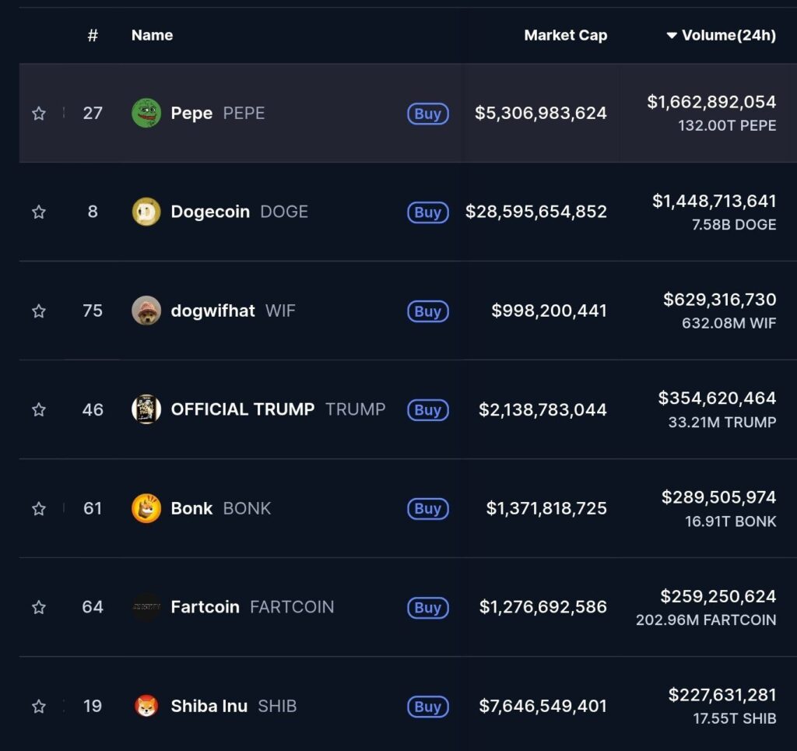Click Pepe market cap $5,306,983,624
797x751 pixels.
541,113
